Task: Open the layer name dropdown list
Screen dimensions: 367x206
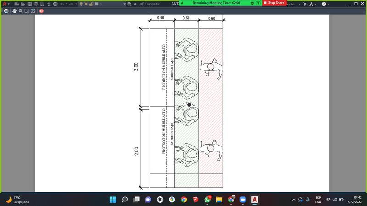Action: [124, 4]
